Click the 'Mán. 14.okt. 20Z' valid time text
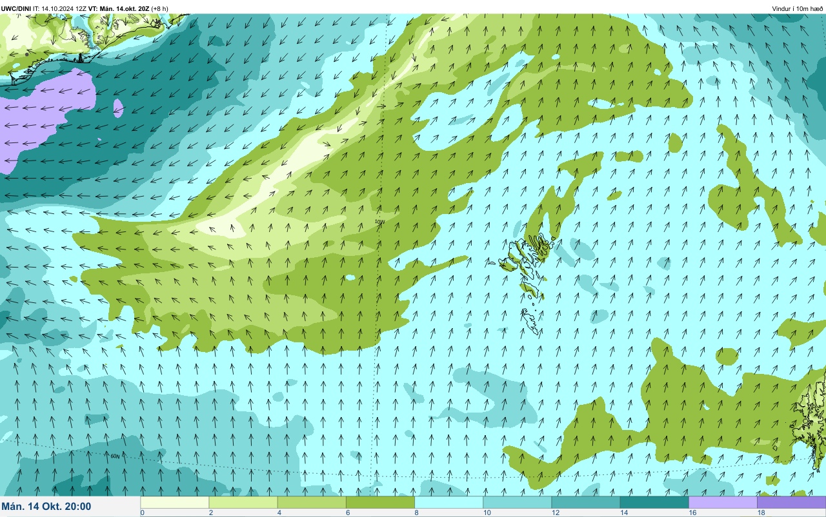 [x=125, y=8]
